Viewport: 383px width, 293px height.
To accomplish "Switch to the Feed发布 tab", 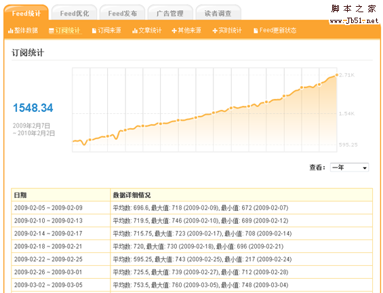I will pos(123,13).
